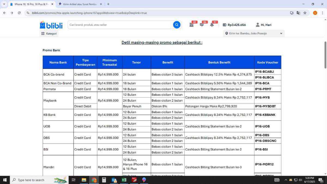The image size is (327, 184).
Task: Select voucher code IP16-DBSCNC
Action: click(265, 141)
